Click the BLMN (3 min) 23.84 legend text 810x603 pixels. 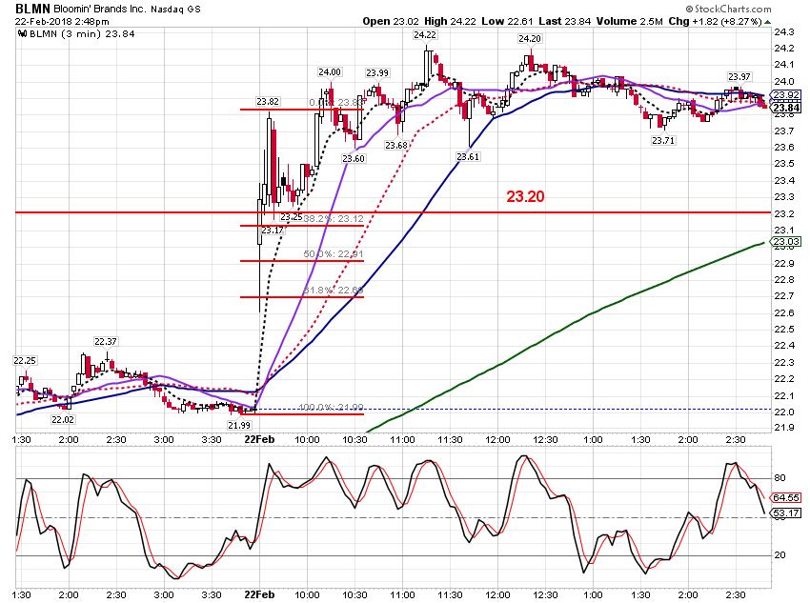click(x=82, y=34)
